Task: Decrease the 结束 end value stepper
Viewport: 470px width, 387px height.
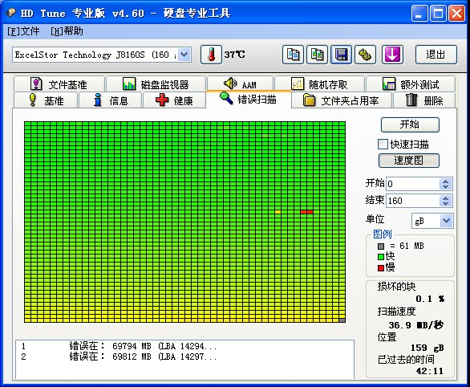Action: (x=445, y=203)
